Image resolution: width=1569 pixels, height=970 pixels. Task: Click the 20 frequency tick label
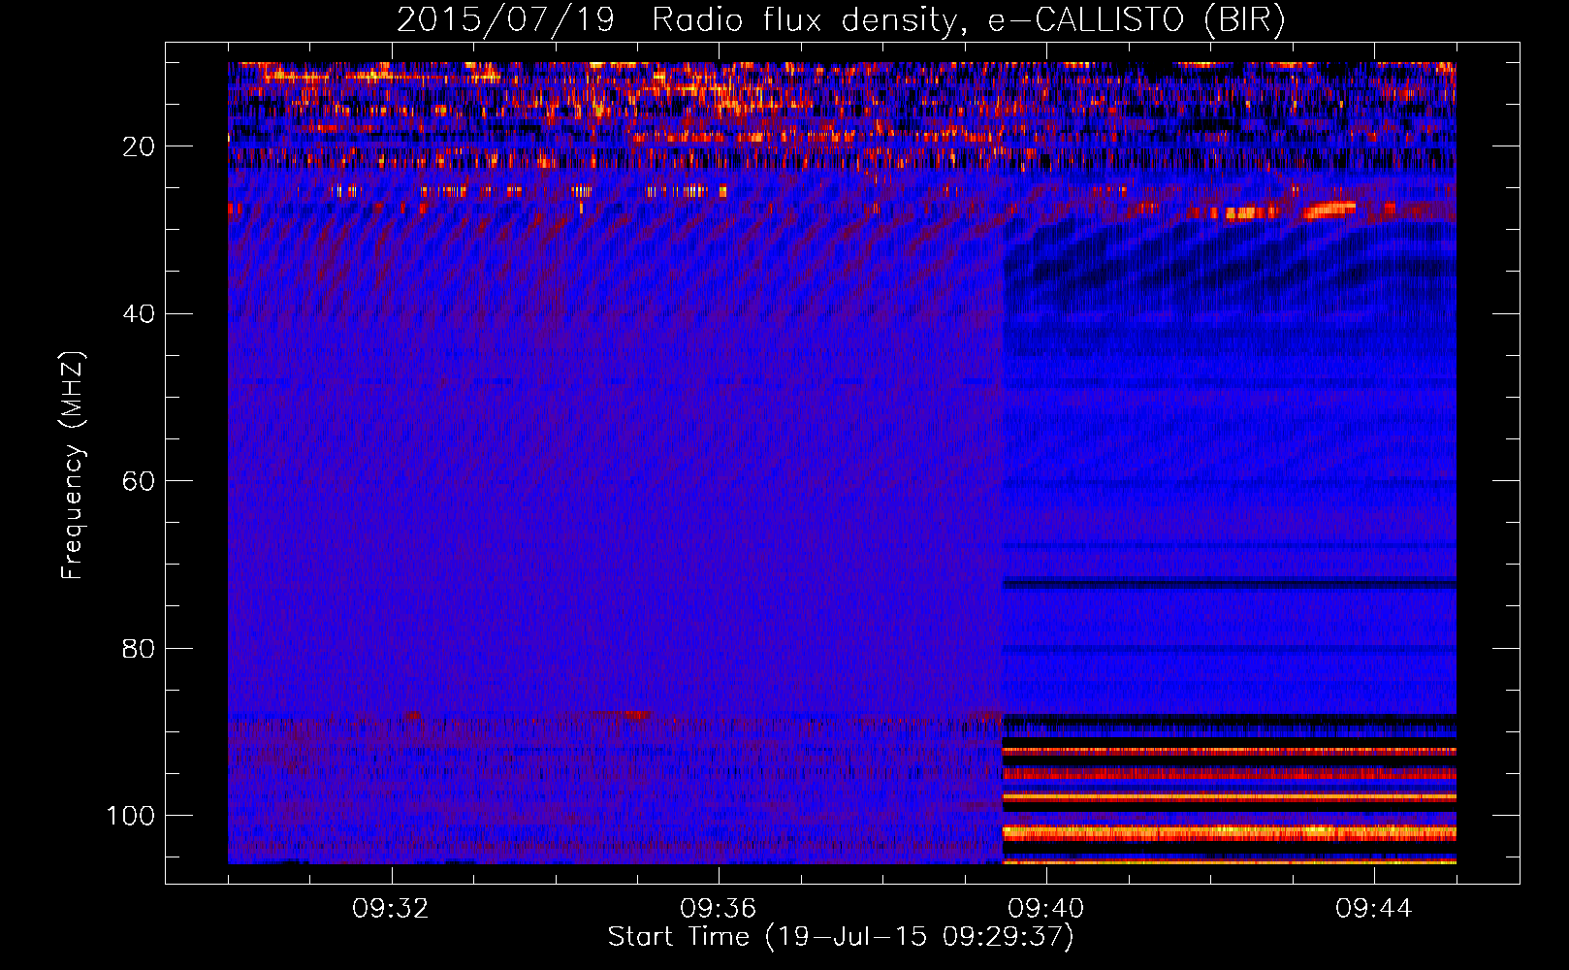pyautogui.click(x=140, y=146)
